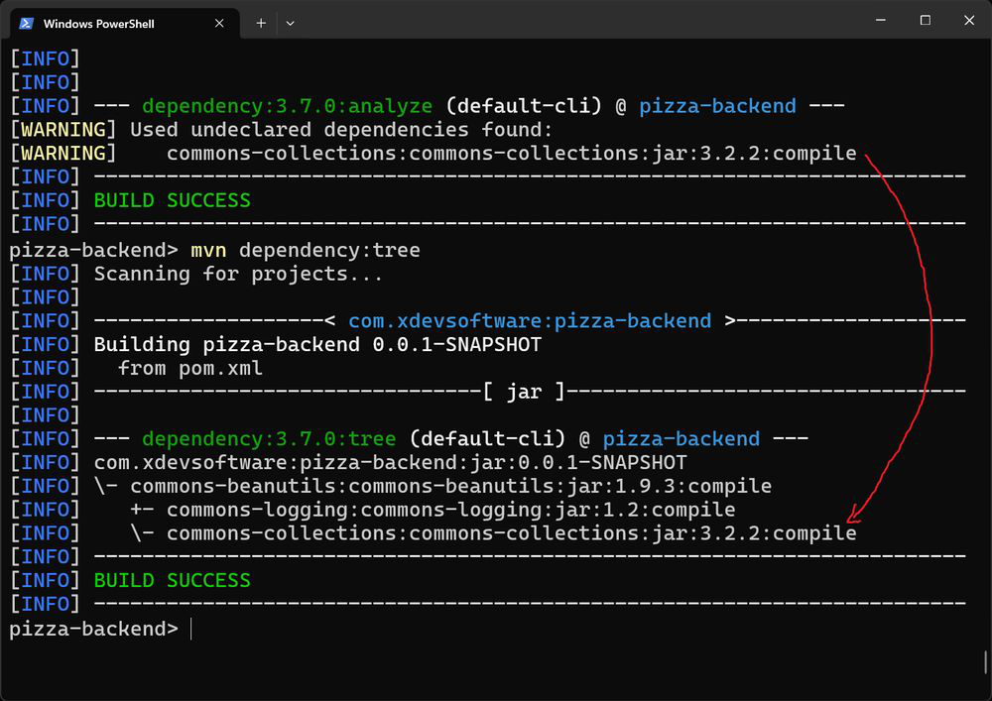Click 'Scanning for projects...' text

(238, 275)
